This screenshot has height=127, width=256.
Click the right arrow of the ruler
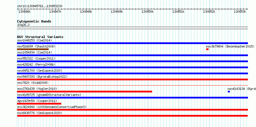click(x=247, y=9)
